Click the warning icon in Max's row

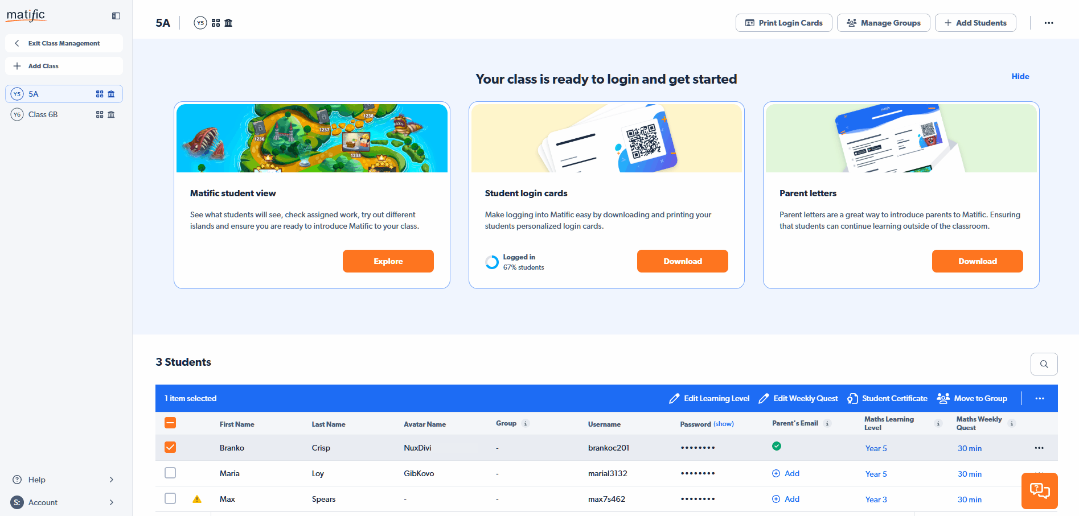[x=197, y=499]
